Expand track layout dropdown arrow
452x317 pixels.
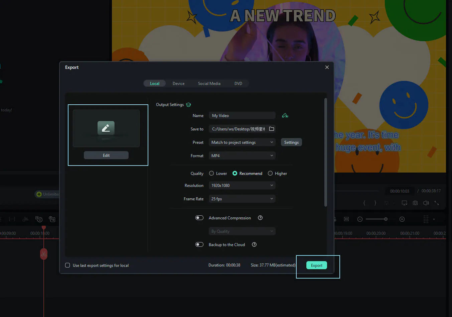[434, 219]
